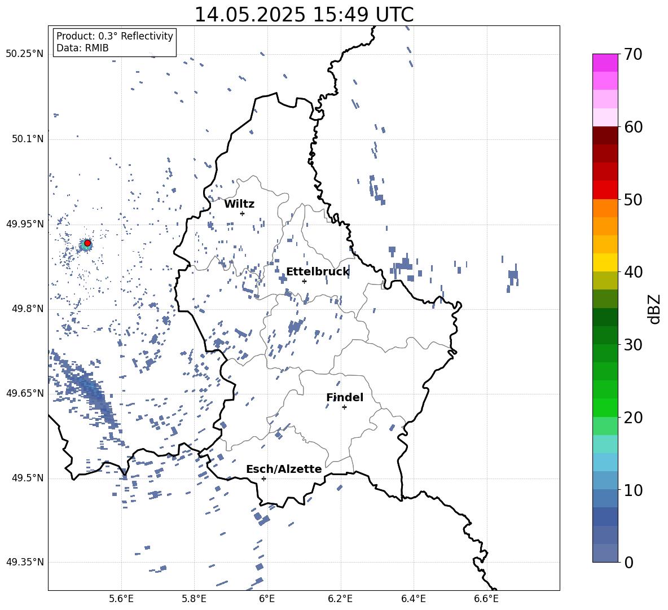Click the Esch/Alzette location cross marker
The width and height of the screenshot is (668, 610).
point(263,479)
